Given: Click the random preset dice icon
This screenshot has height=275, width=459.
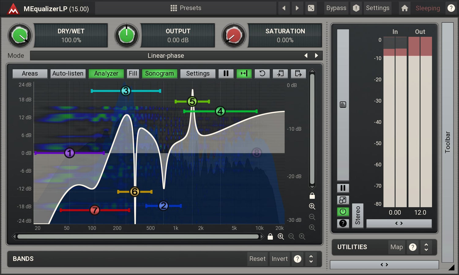Looking at the screenshot, I should pos(311,8).
